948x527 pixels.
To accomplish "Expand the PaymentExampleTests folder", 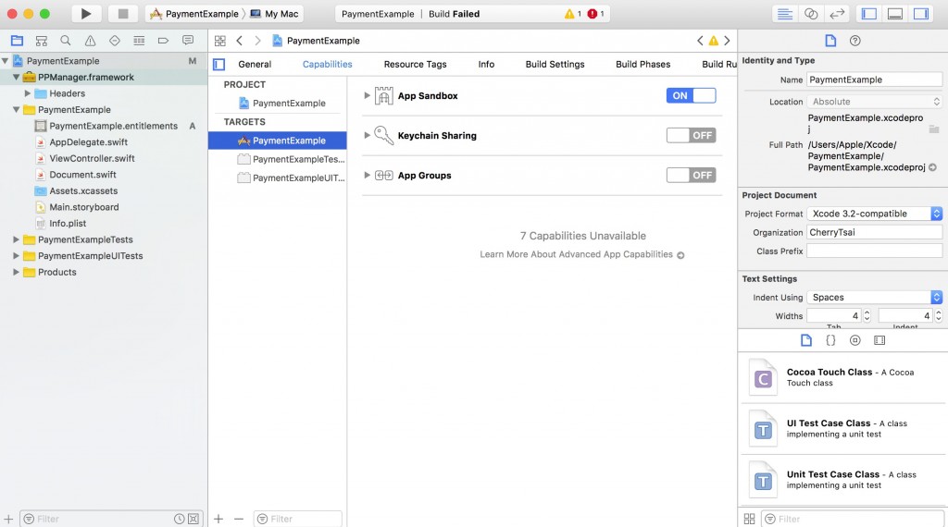I will coord(16,239).
